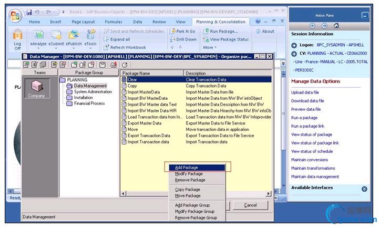Select the Company team icon
The height and width of the screenshot is (228, 380).
[37, 88]
